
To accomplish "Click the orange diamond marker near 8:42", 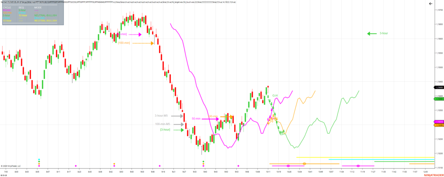I will pos(114,164).
